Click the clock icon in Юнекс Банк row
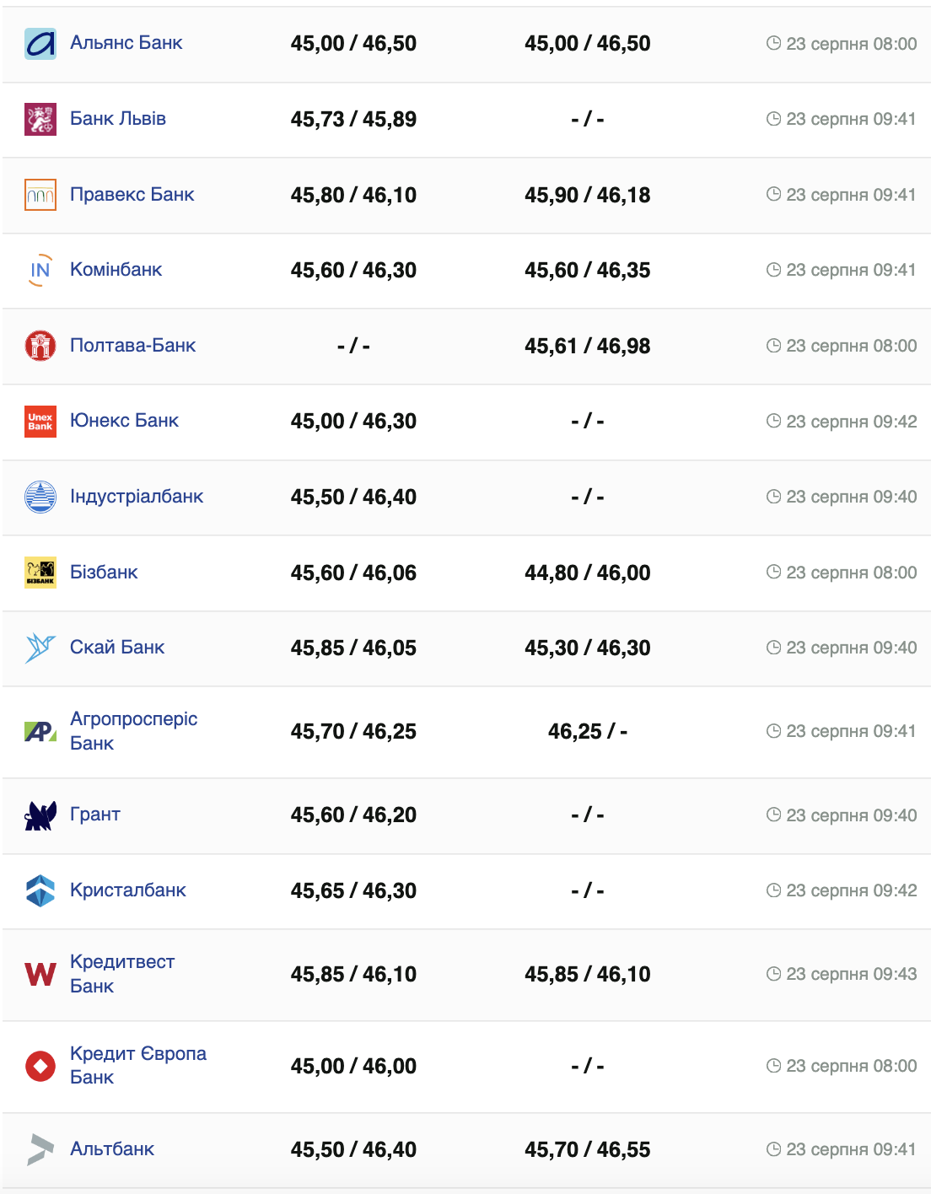Screen dimensions: 931x1194 (773, 421)
